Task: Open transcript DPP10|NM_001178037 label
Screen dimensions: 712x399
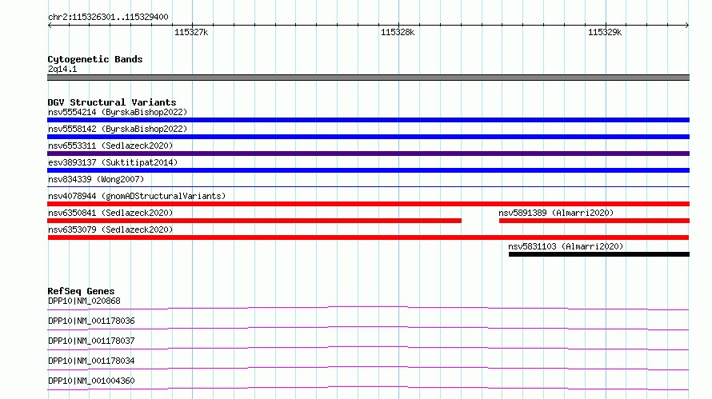Action: point(91,341)
